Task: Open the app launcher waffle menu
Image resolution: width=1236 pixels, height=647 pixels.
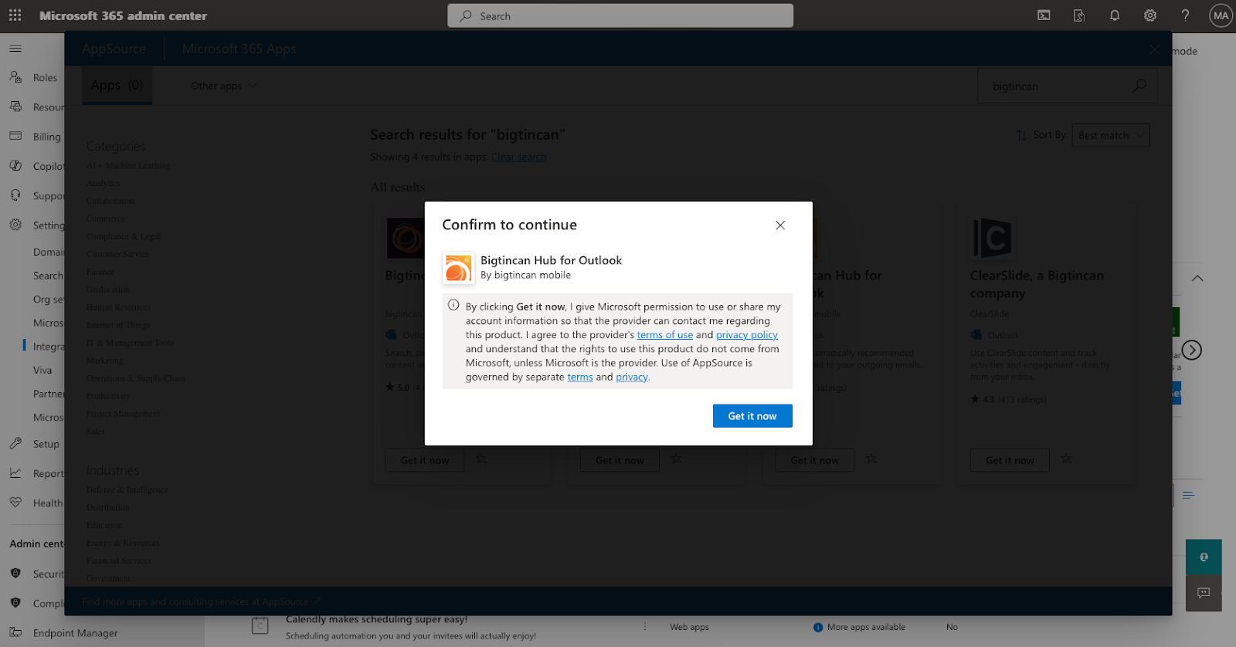Action: [15, 15]
